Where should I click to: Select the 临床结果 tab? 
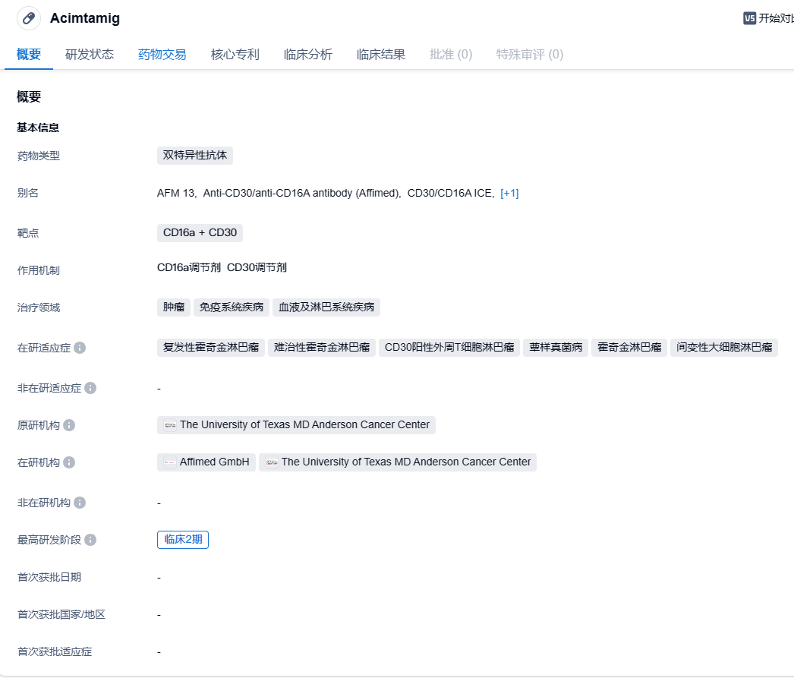[381, 55]
